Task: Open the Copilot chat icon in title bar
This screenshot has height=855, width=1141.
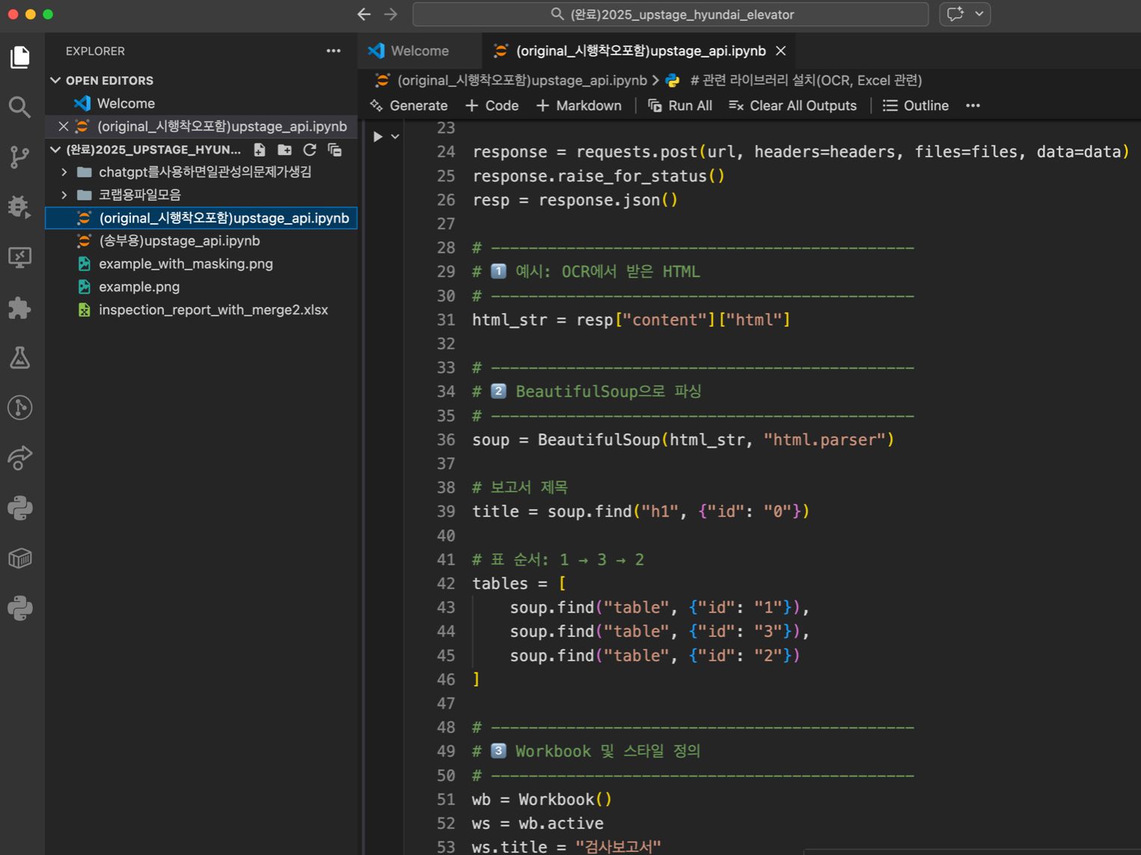Action: tap(955, 14)
